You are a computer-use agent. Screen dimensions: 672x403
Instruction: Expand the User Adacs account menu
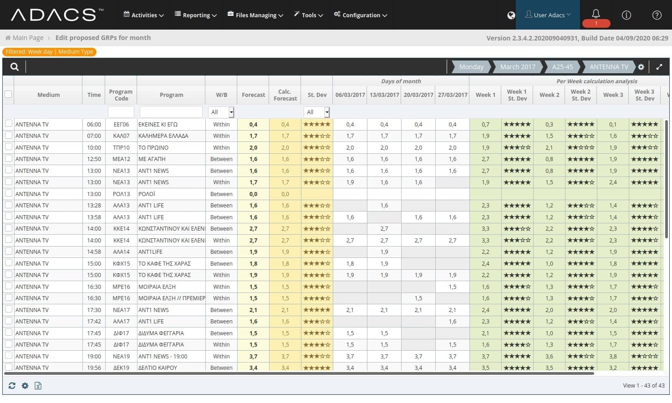coord(548,15)
